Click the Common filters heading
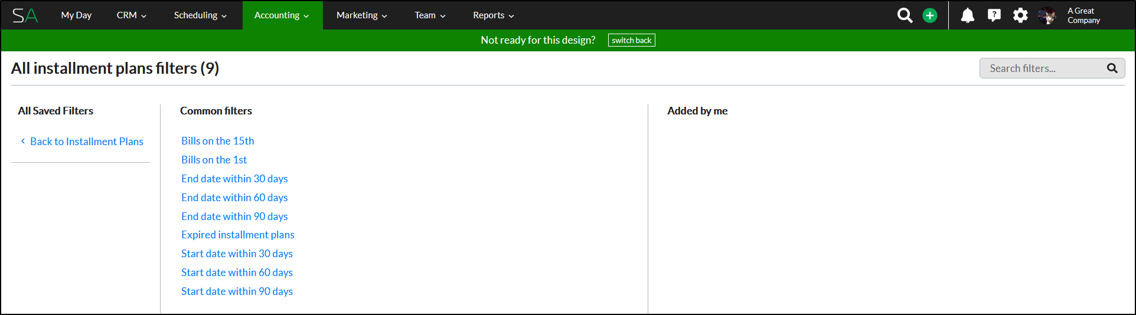This screenshot has height=315, width=1136. coord(216,111)
